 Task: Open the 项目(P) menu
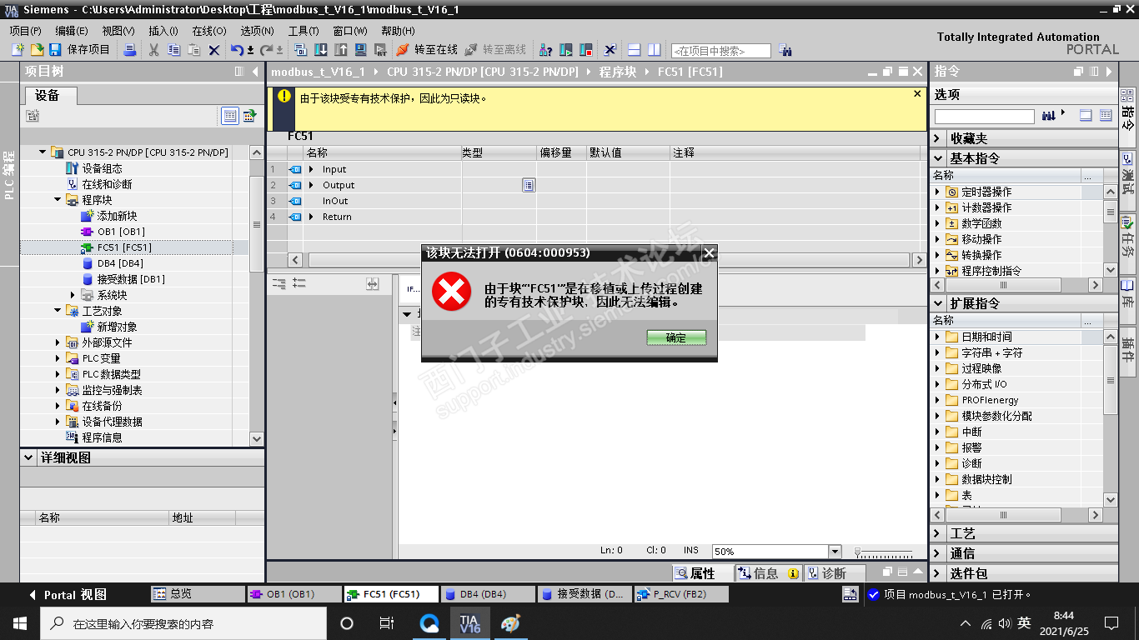pyautogui.click(x=25, y=31)
